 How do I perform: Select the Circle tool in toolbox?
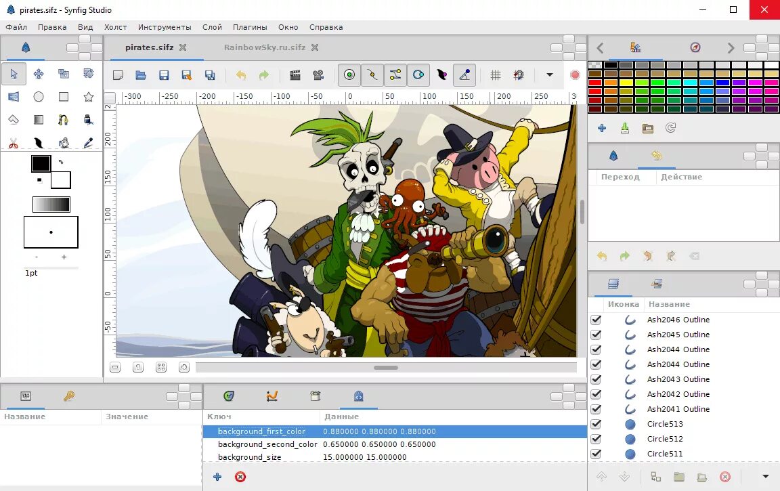point(39,97)
